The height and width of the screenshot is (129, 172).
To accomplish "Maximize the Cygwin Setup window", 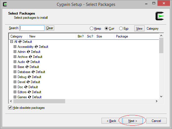I will click(154, 3).
